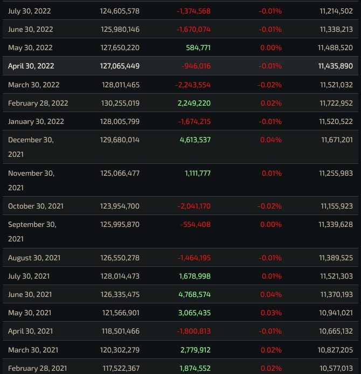Select the 130,255,019 total value

pyautogui.click(x=120, y=103)
